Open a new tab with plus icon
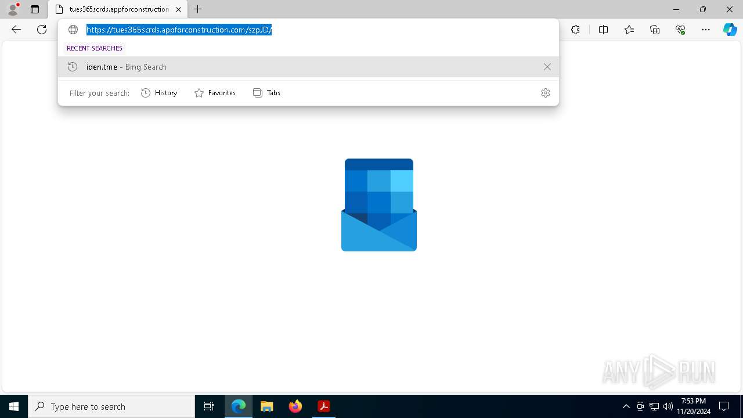743x418 pixels. click(x=198, y=9)
